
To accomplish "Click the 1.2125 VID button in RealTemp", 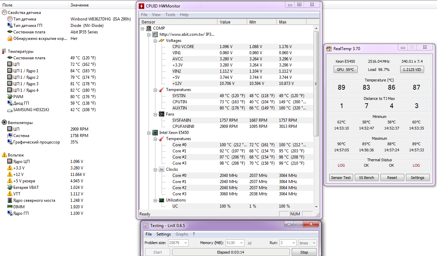I will 412,70.
